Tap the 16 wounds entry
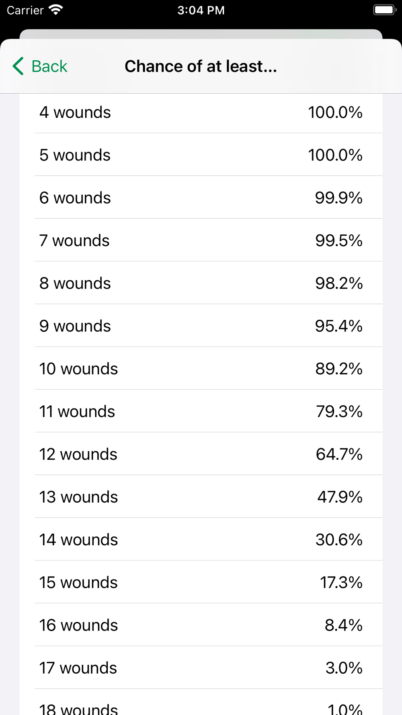The width and height of the screenshot is (402, 715). coord(201,625)
